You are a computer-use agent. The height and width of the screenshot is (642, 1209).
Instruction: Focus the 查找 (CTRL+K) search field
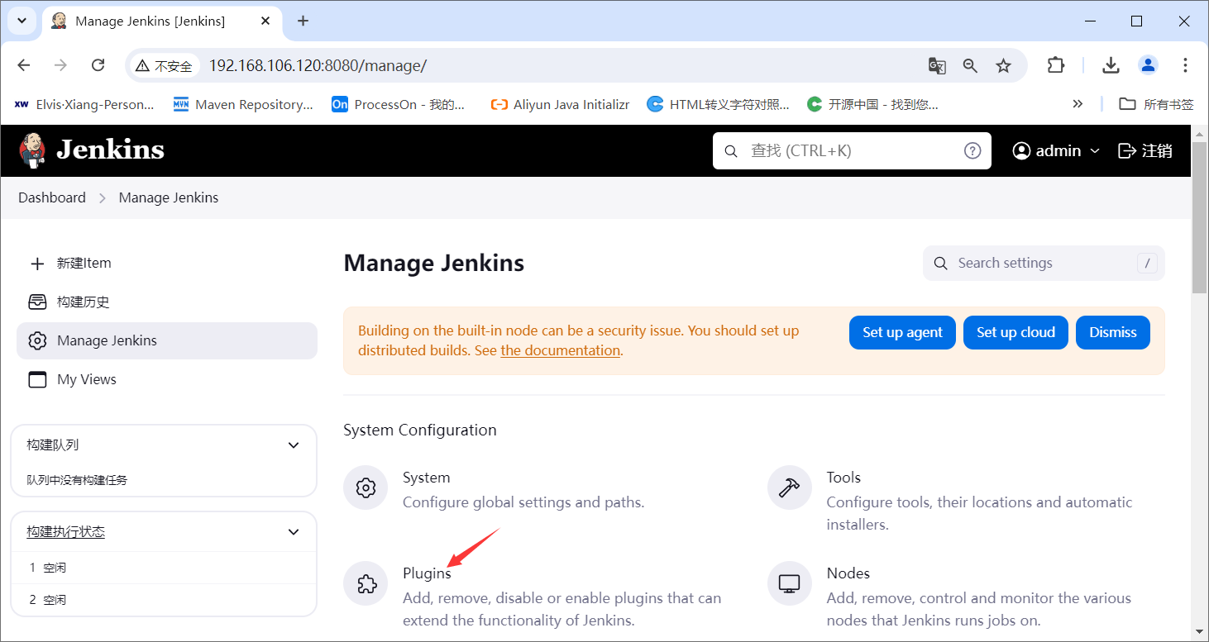pyautogui.click(x=852, y=150)
